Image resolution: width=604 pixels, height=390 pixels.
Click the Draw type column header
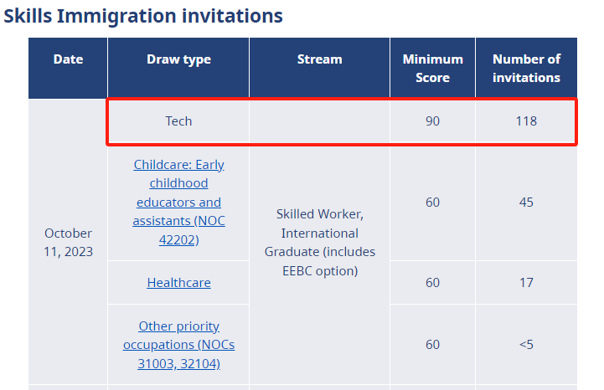point(178,59)
